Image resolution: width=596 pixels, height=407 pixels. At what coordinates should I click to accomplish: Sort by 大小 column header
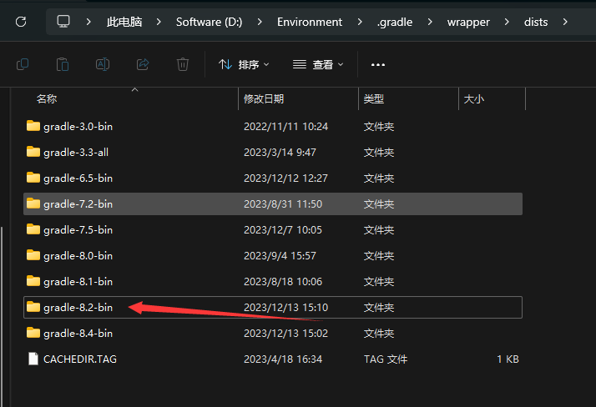[473, 99]
